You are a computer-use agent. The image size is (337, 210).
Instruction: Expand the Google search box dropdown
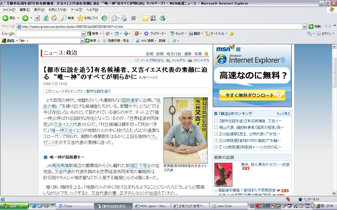[x=83, y=34]
